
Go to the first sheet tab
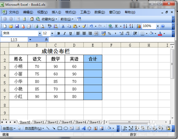(2, 122)
